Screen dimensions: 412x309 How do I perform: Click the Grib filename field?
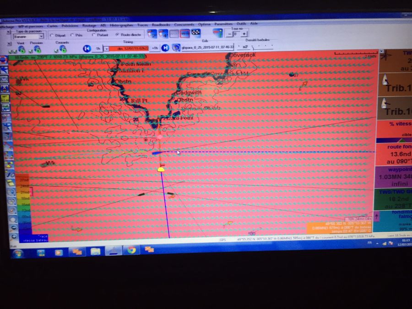[x=207, y=47]
